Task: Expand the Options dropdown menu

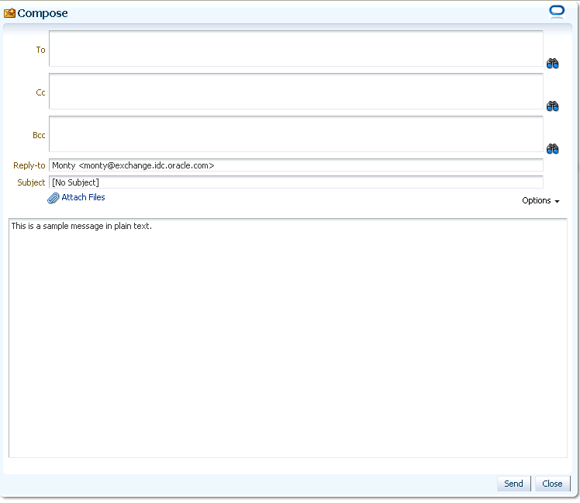Action: pos(540,200)
